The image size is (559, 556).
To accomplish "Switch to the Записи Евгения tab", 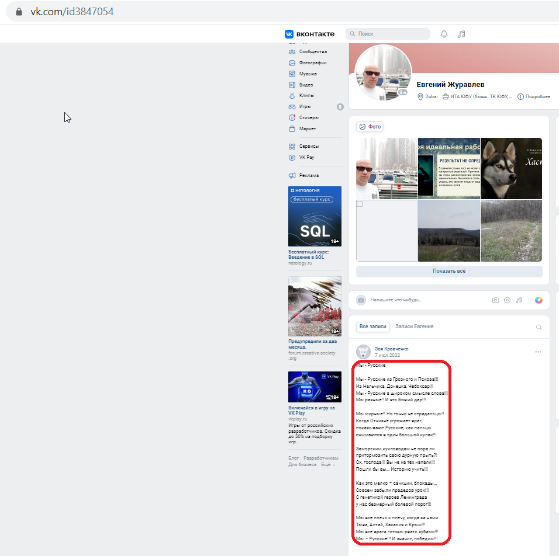I will (414, 326).
